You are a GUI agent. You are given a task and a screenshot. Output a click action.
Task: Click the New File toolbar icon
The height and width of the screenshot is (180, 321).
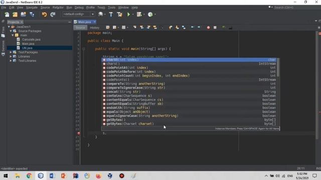[x=7, y=14]
